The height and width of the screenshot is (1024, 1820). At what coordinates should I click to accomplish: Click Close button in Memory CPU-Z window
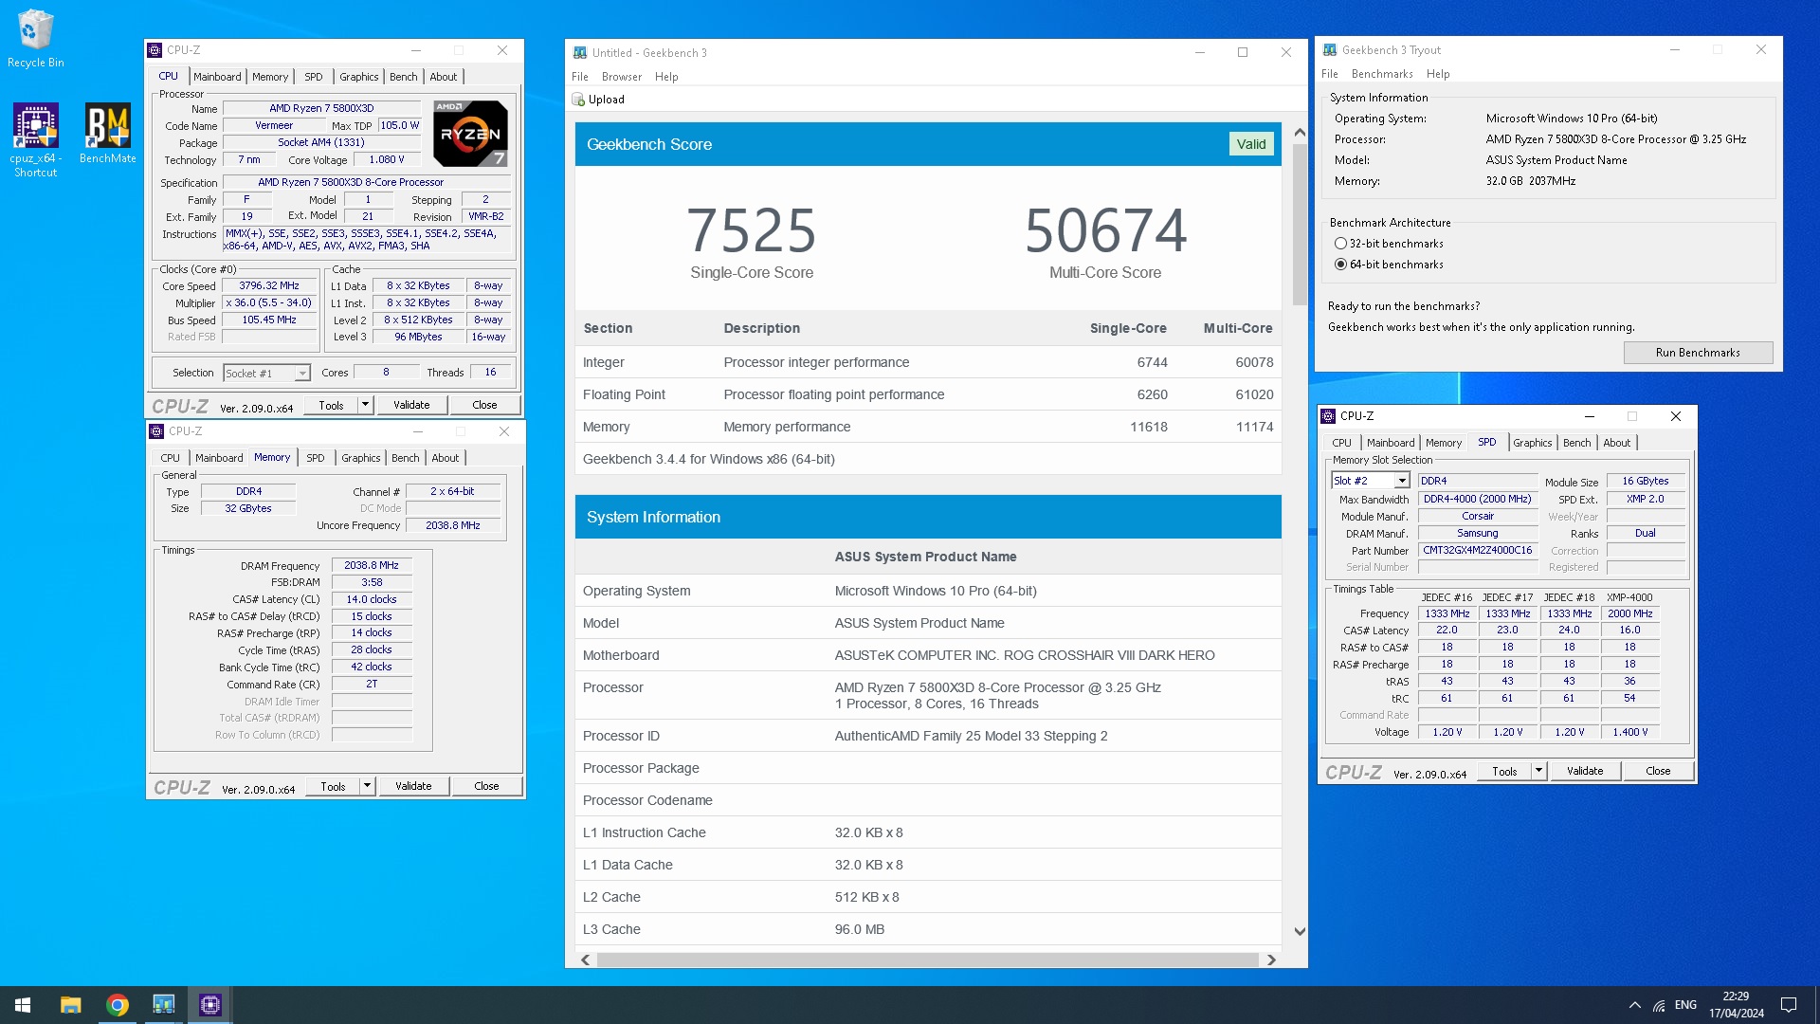coord(486,786)
